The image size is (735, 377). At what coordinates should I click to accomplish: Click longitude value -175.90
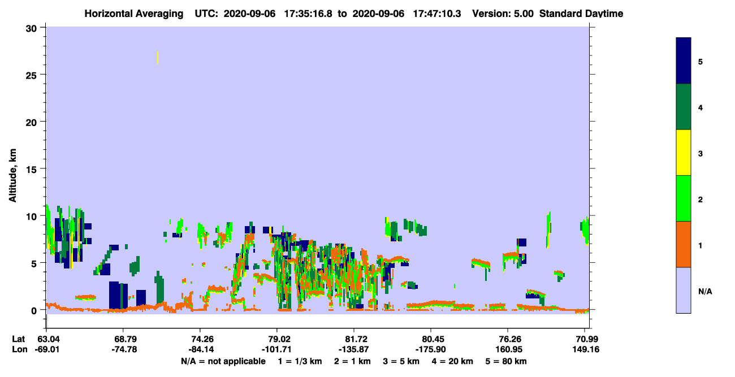[x=431, y=349]
